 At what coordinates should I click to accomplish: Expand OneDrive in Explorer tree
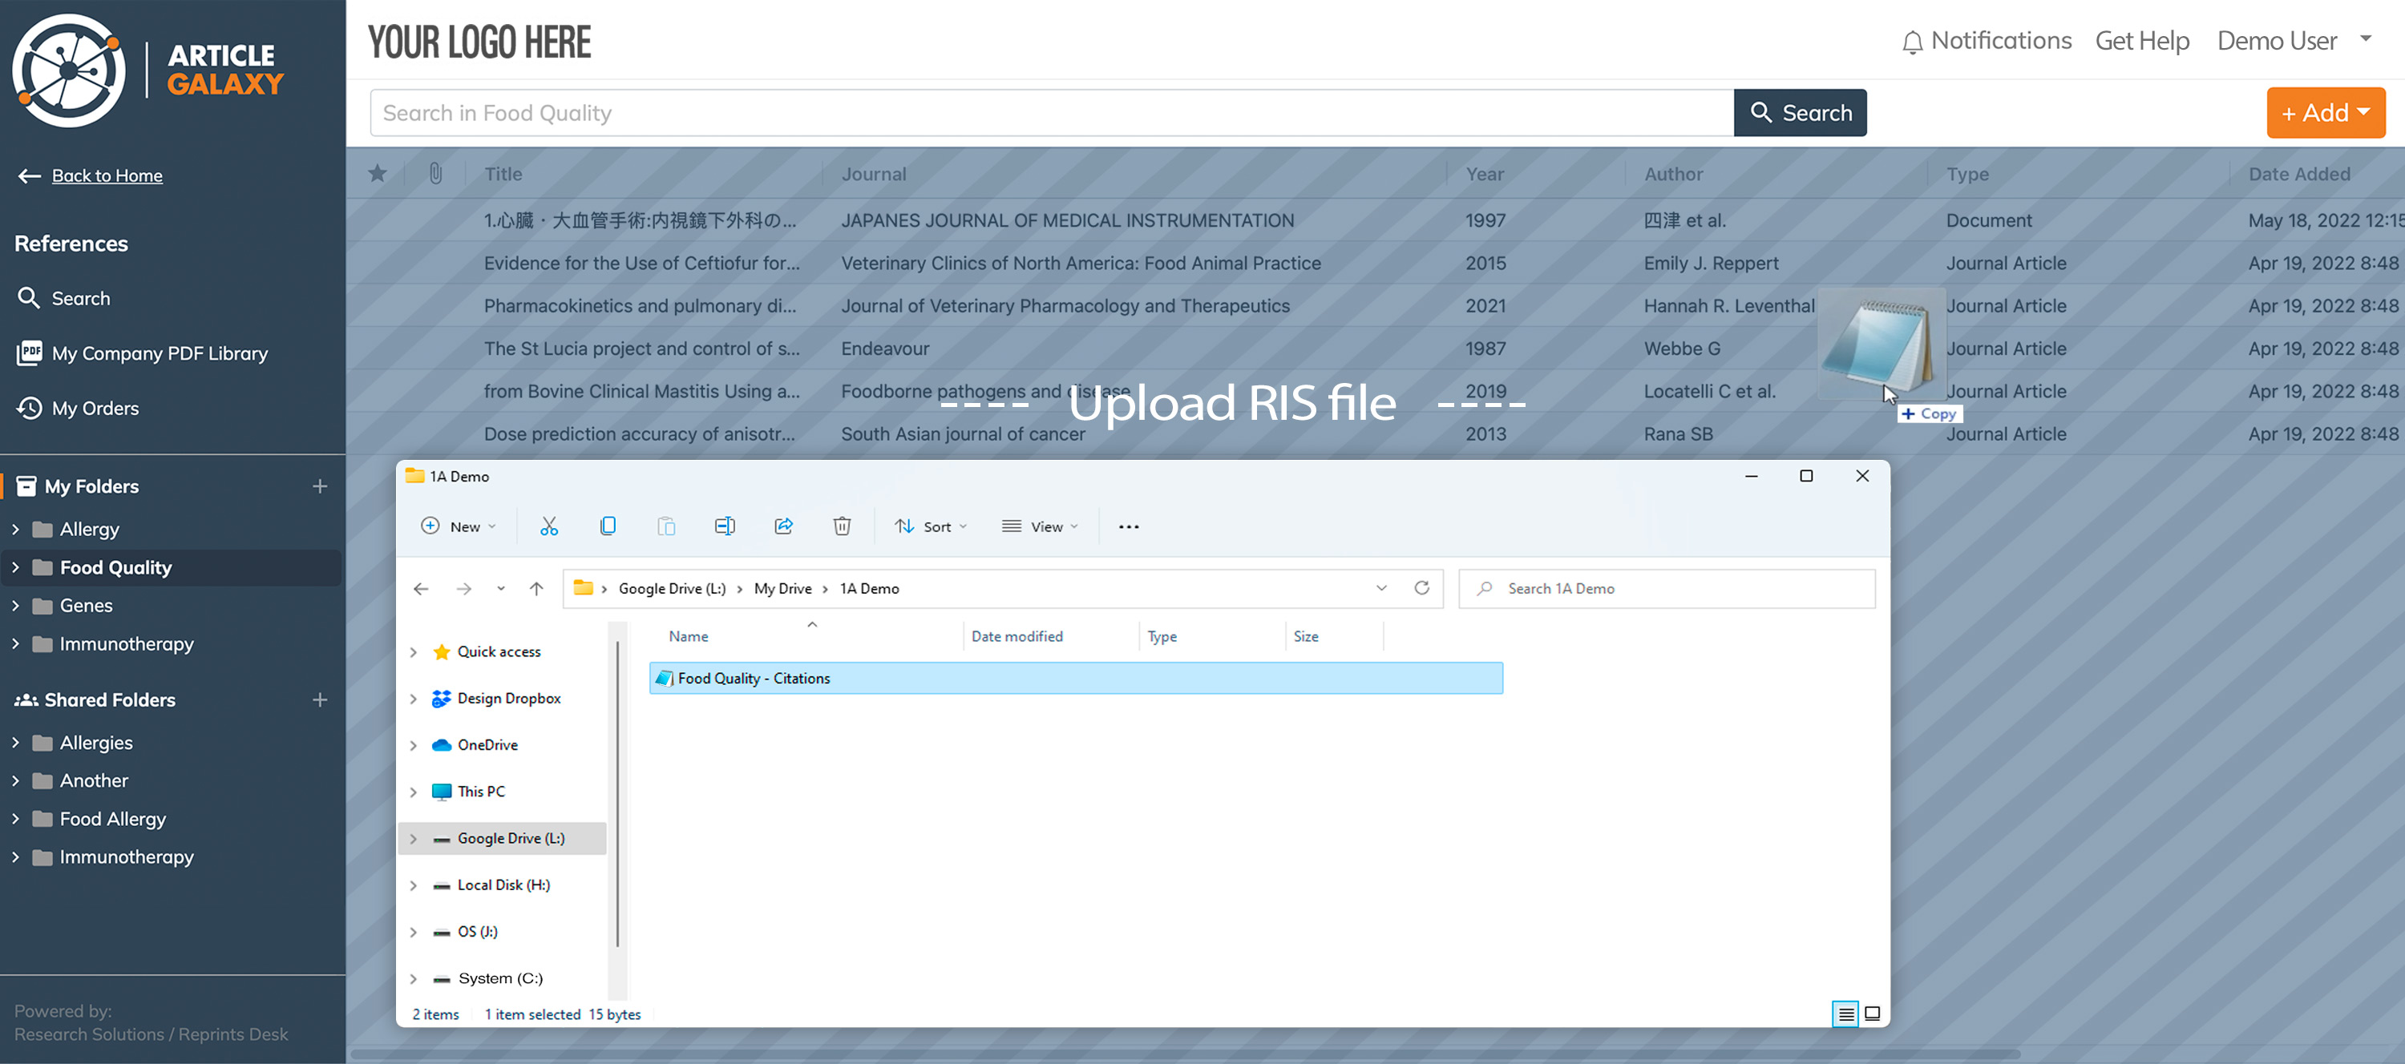tap(414, 746)
